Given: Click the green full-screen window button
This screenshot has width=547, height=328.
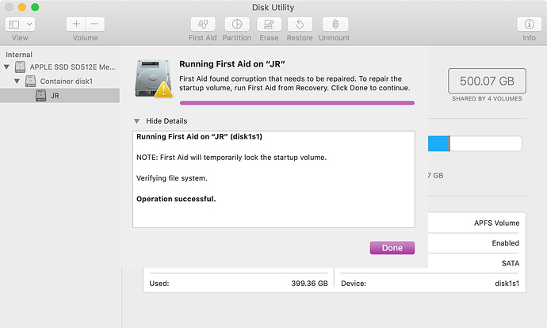Looking at the screenshot, I should [x=35, y=7].
